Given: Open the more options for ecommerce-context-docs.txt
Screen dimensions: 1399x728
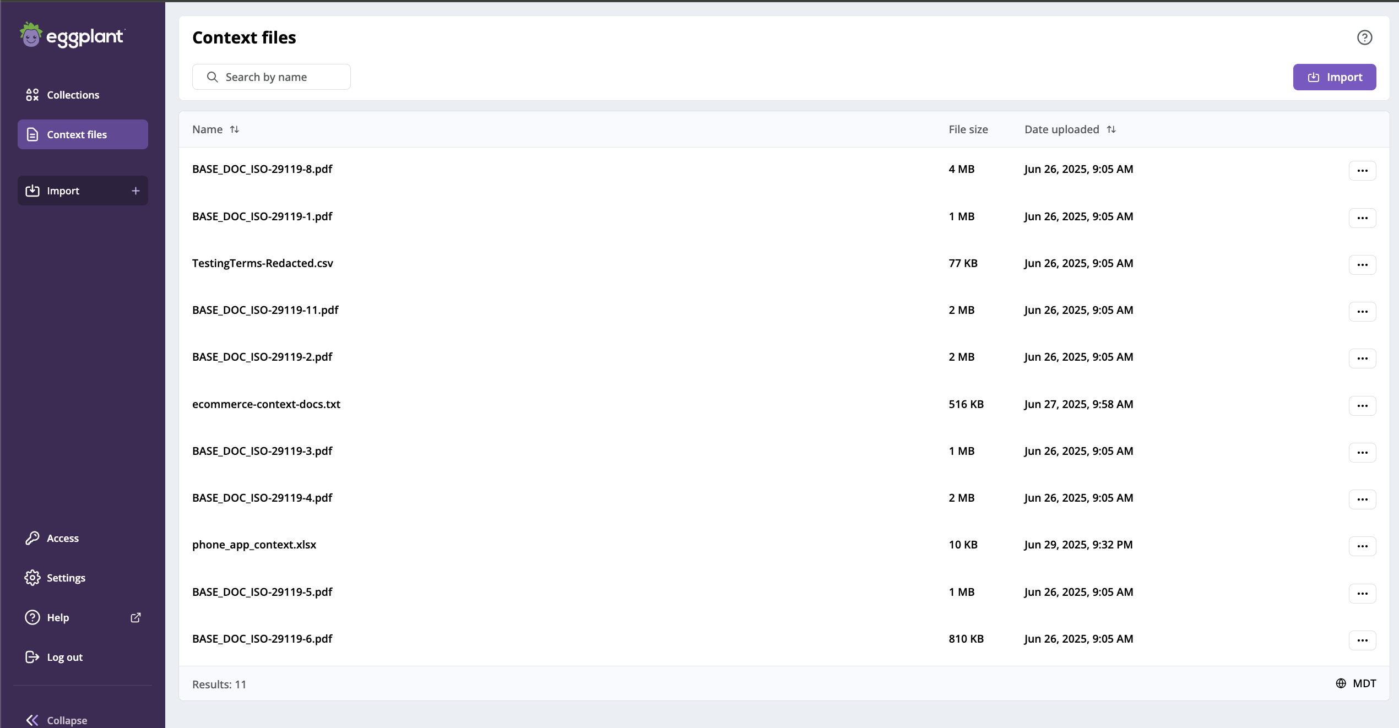Looking at the screenshot, I should (1362, 406).
